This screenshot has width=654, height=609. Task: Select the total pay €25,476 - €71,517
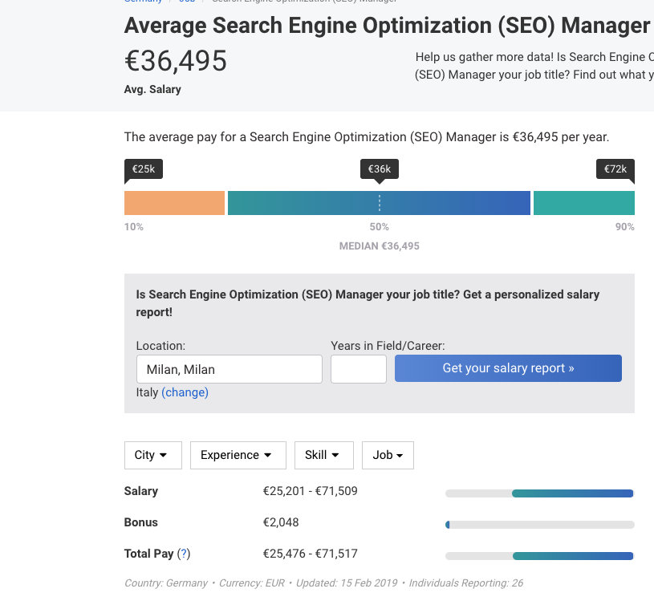(x=310, y=554)
